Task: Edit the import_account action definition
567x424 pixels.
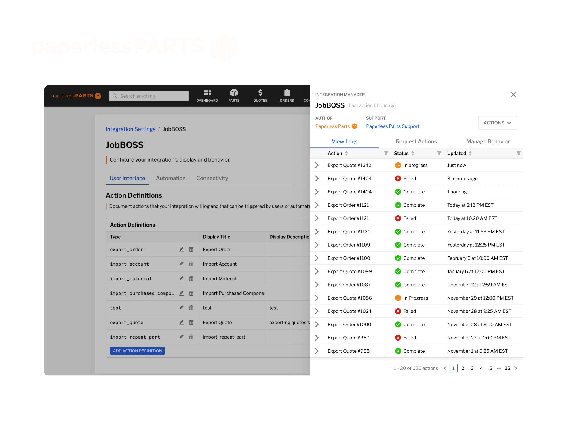Action: (x=181, y=264)
